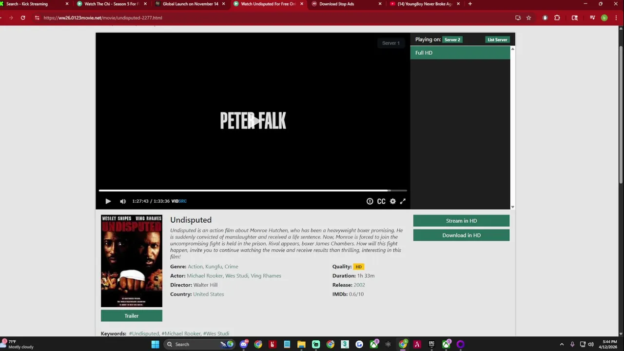Click the address bar URL

[x=103, y=18]
